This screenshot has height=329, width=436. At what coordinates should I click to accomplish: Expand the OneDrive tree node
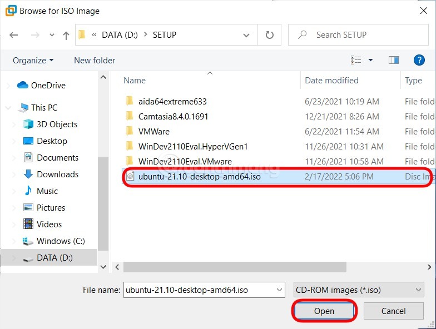(x=9, y=86)
